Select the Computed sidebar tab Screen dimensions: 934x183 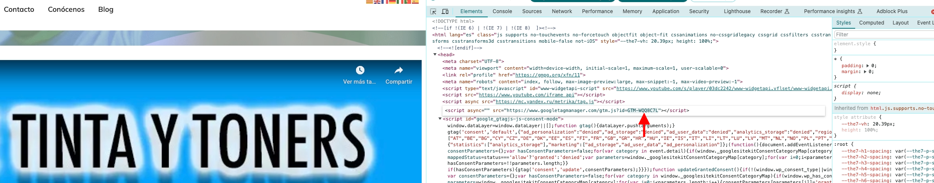[x=871, y=23]
